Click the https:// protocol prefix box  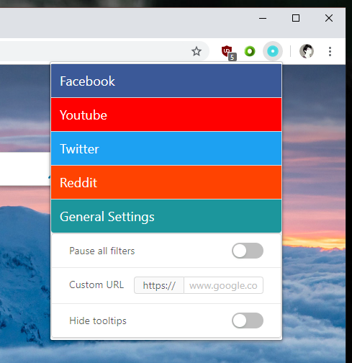159,285
